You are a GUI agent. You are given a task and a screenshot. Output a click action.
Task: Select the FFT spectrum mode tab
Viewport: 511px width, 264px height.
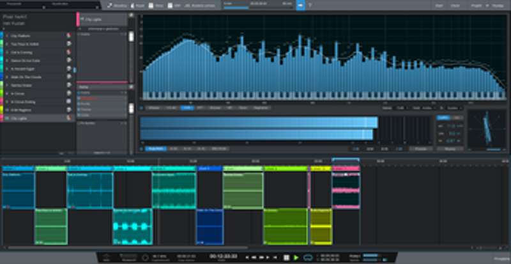click(x=201, y=107)
